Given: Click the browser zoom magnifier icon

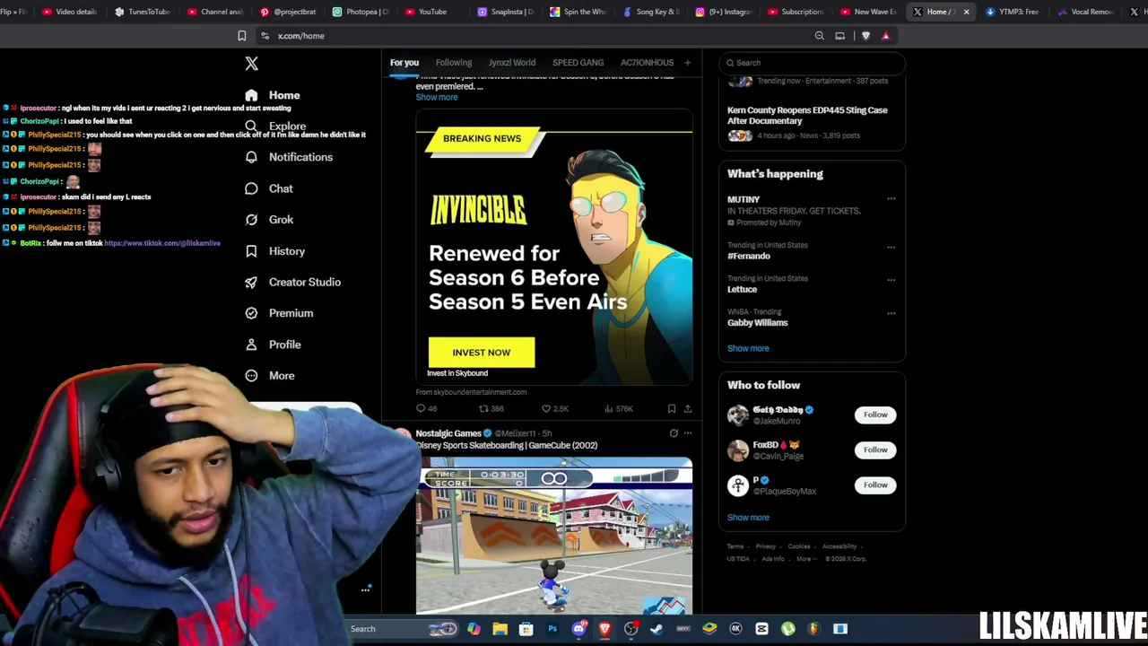Looking at the screenshot, I should [819, 36].
